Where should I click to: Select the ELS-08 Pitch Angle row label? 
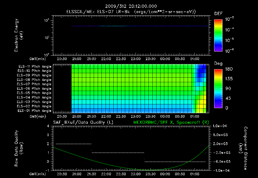(x=34, y=80)
